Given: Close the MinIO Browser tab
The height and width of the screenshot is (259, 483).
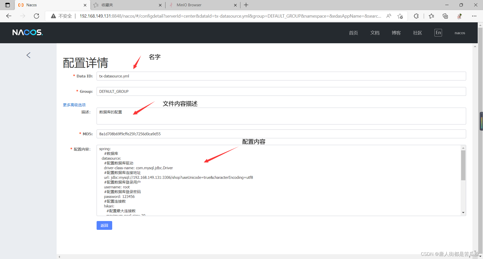Looking at the screenshot, I should tap(235, 5).
